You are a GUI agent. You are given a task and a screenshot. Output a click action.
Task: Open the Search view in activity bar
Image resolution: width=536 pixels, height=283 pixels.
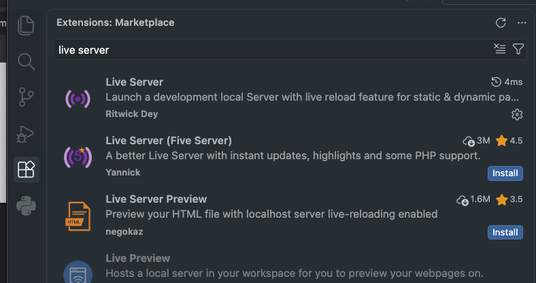26,61
